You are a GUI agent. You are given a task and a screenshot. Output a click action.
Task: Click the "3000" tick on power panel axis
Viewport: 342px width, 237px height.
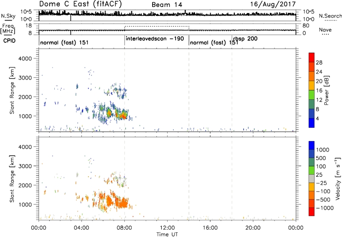tap(25, 78)
